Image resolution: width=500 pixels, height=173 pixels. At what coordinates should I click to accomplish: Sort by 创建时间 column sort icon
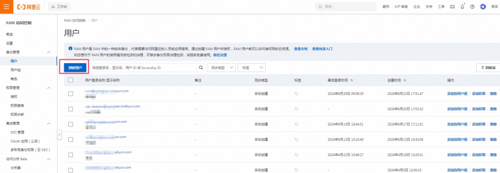click(405, 80)
